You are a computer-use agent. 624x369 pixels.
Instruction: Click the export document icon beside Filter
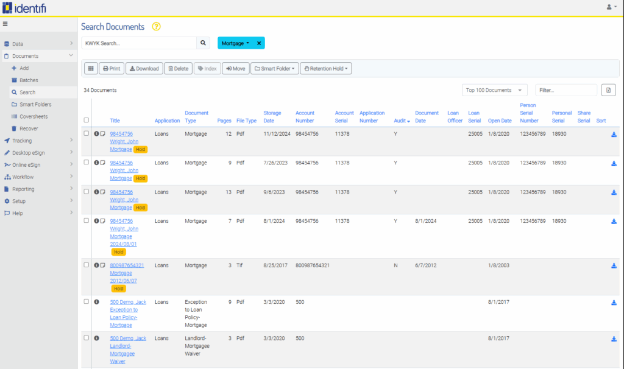pos(608,90)
